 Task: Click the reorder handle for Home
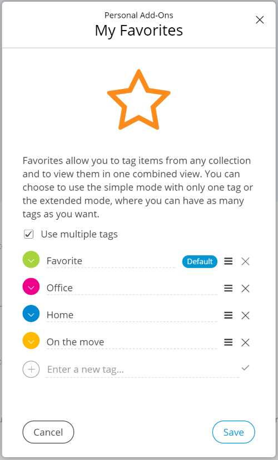click(229, 315)
